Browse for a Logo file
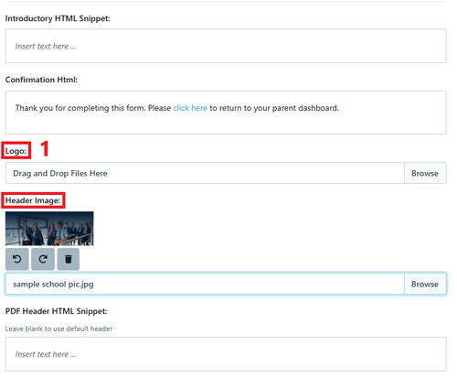 [x=425, y=173]
